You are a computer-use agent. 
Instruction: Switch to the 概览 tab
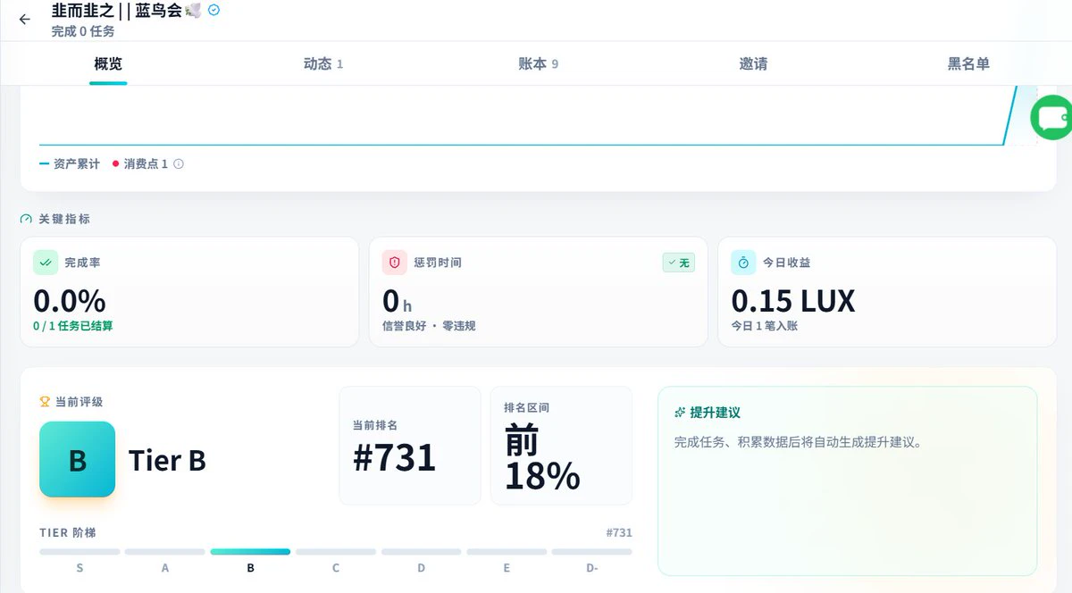point(108,64)
